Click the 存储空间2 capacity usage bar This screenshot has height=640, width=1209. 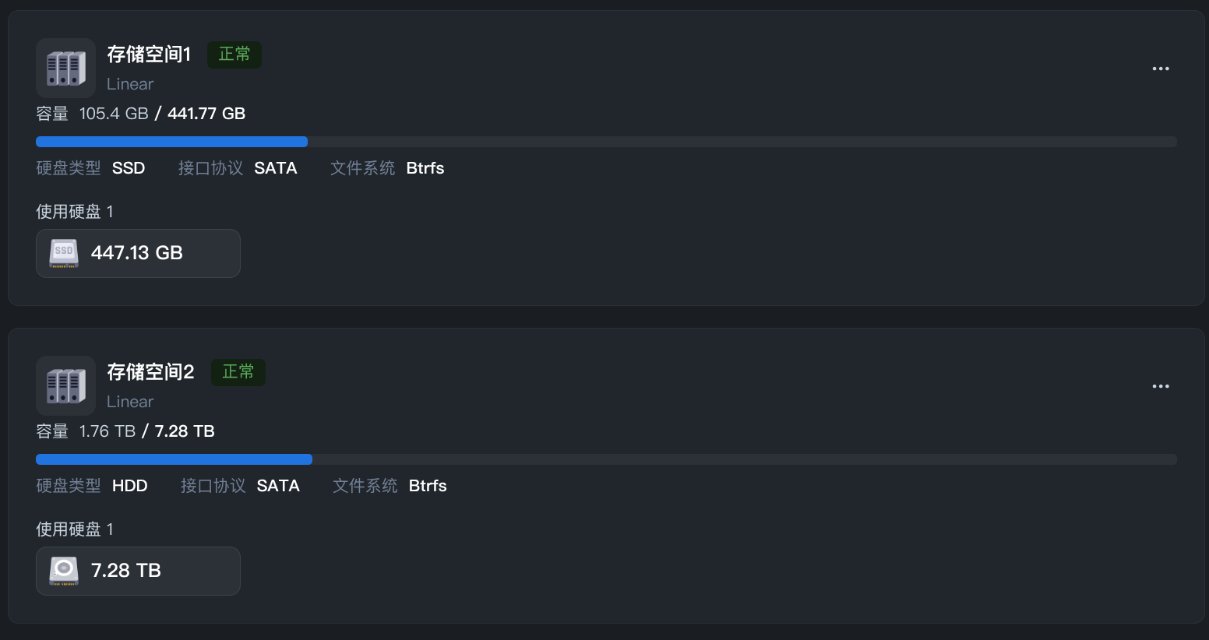(x=606, y=459)
